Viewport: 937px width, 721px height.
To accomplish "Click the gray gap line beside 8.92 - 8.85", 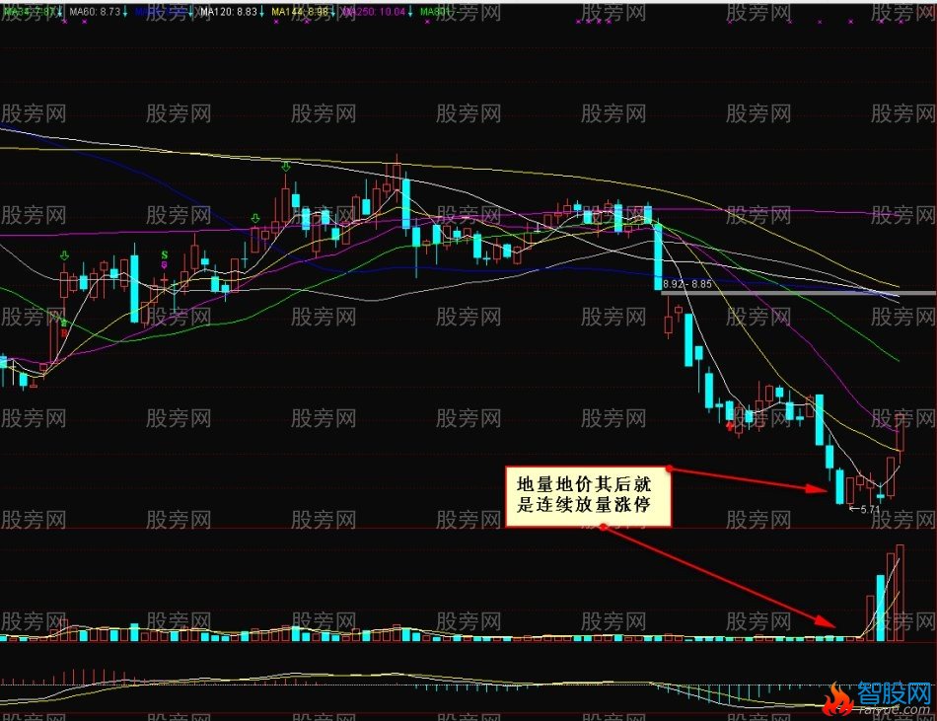I will [x=798, y=293].
